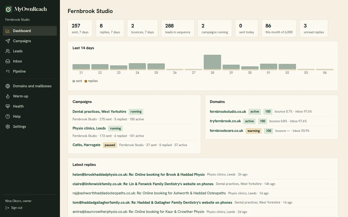Click the 86 this month card
Image resolution: width=348 pixels, height=217 pixels.
click(279, 28)
